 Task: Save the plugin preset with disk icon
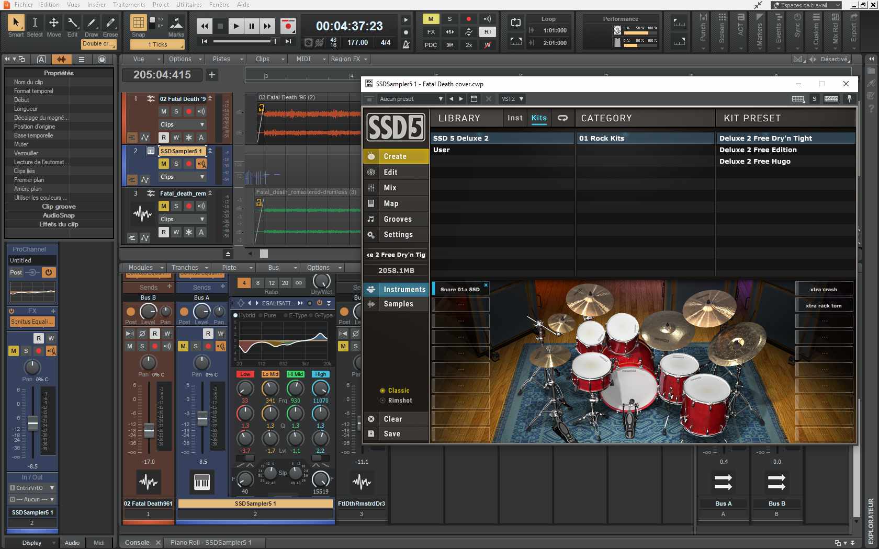(474, 99)
